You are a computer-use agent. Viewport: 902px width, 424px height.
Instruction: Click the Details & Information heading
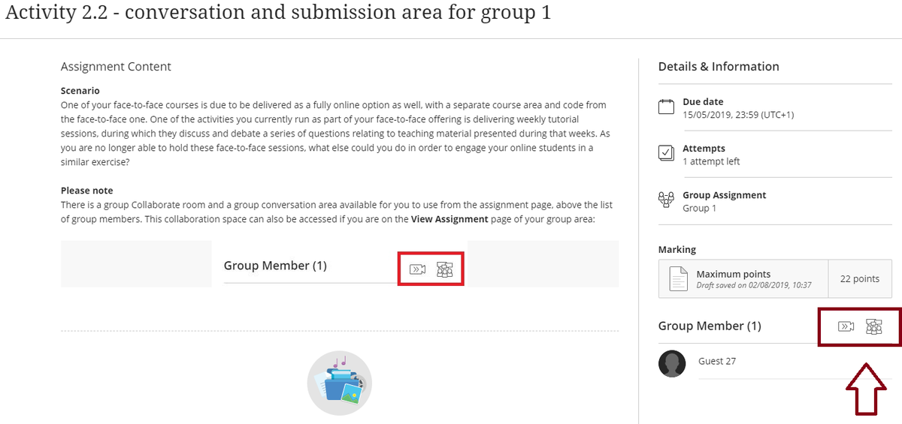tap(719, 67)
